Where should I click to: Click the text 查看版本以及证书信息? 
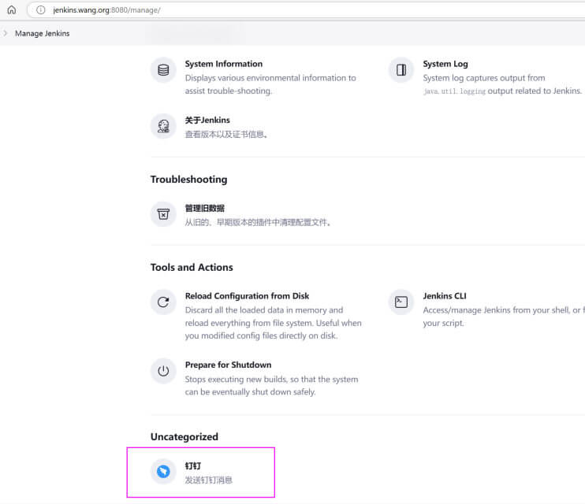click(226, 135)
